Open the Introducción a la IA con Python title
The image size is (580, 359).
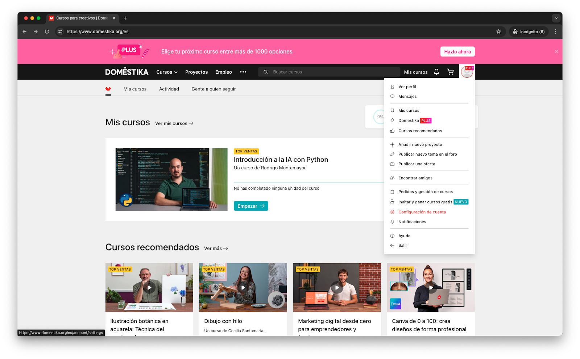click(281, 160)
